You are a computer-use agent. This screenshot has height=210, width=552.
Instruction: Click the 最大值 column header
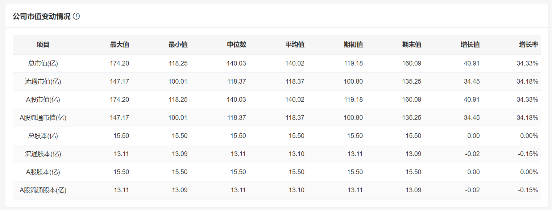tap(120, 45)
